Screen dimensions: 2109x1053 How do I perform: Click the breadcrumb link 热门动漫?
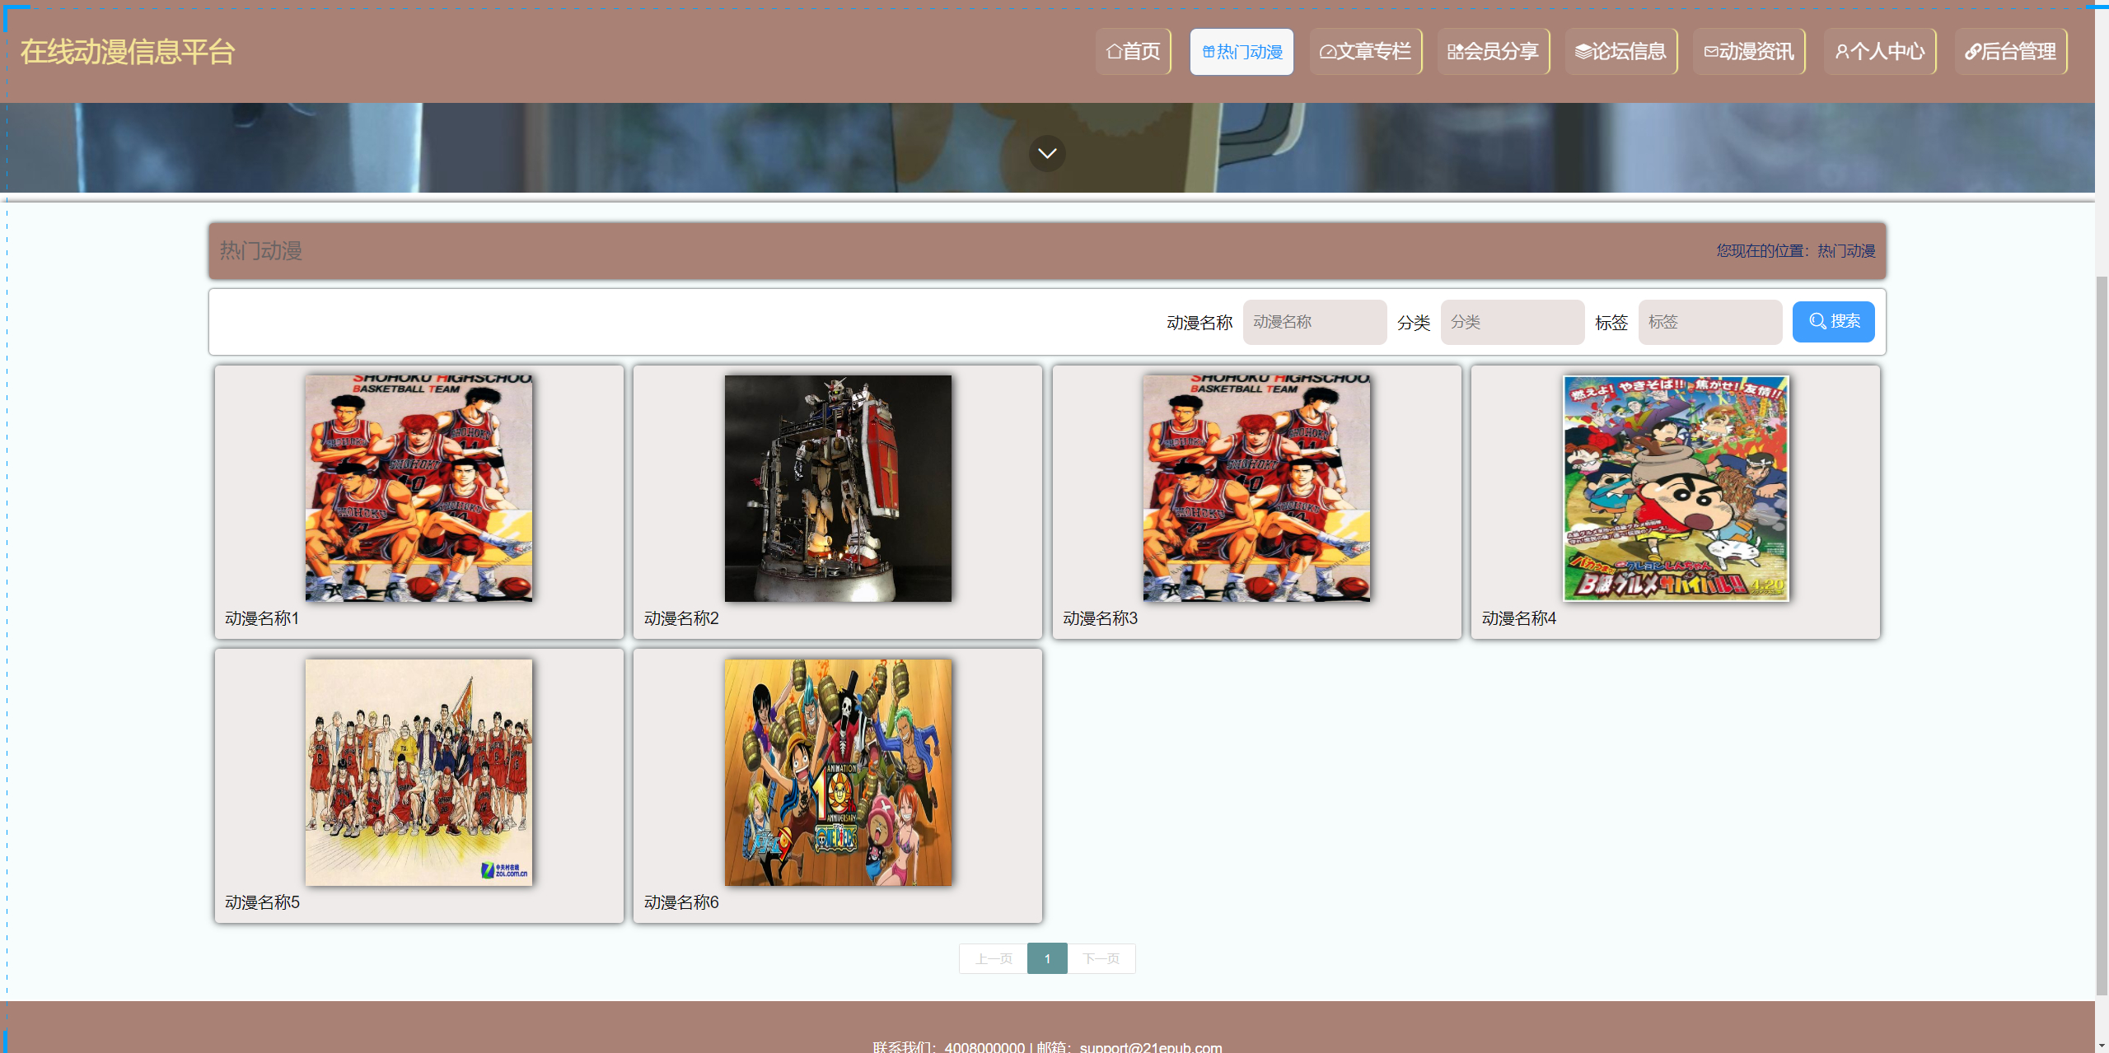[x=1846, y=251]
